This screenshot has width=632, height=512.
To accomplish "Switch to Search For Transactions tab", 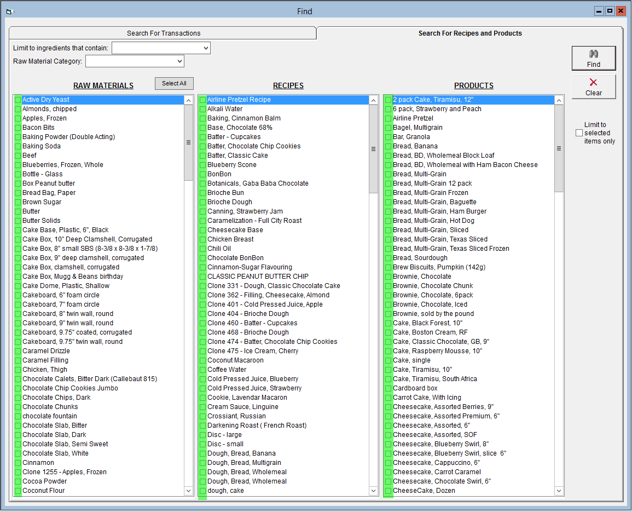I will 164,33.
